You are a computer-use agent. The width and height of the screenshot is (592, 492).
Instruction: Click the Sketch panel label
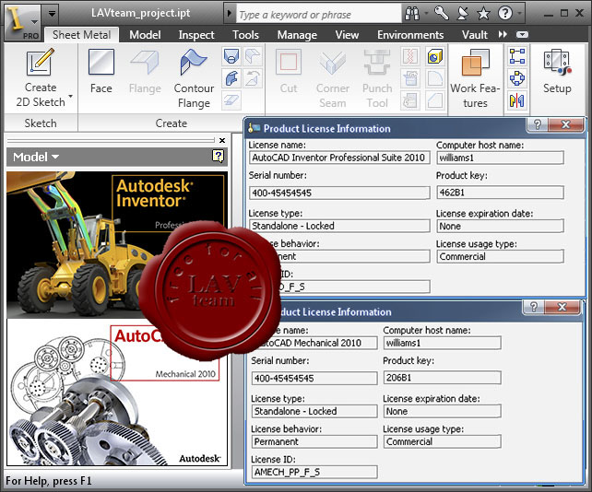click(x=41, y=123)
